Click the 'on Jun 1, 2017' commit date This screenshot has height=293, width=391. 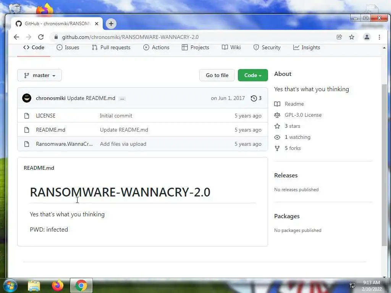click(228, 98)
